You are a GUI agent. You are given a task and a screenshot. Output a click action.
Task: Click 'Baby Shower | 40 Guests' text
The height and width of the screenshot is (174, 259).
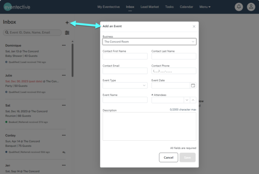pyautogui.click(x=21, y=56)
